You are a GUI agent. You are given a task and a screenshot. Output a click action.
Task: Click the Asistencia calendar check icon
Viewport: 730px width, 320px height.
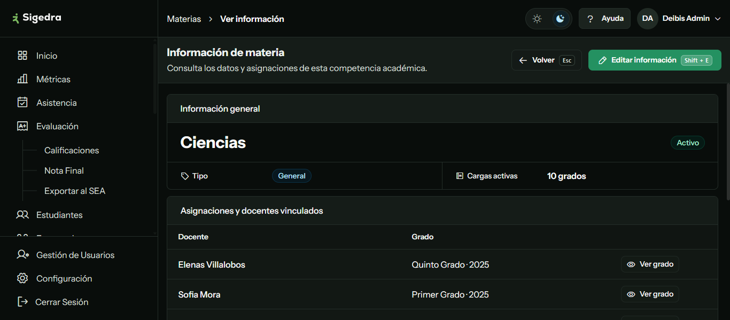22,103
